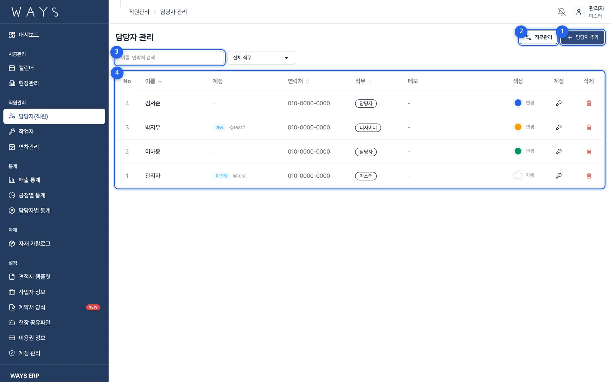This screenshot has height=382, width=611.
Task: Open the user profile icon
Action: [x=579, y=12]
